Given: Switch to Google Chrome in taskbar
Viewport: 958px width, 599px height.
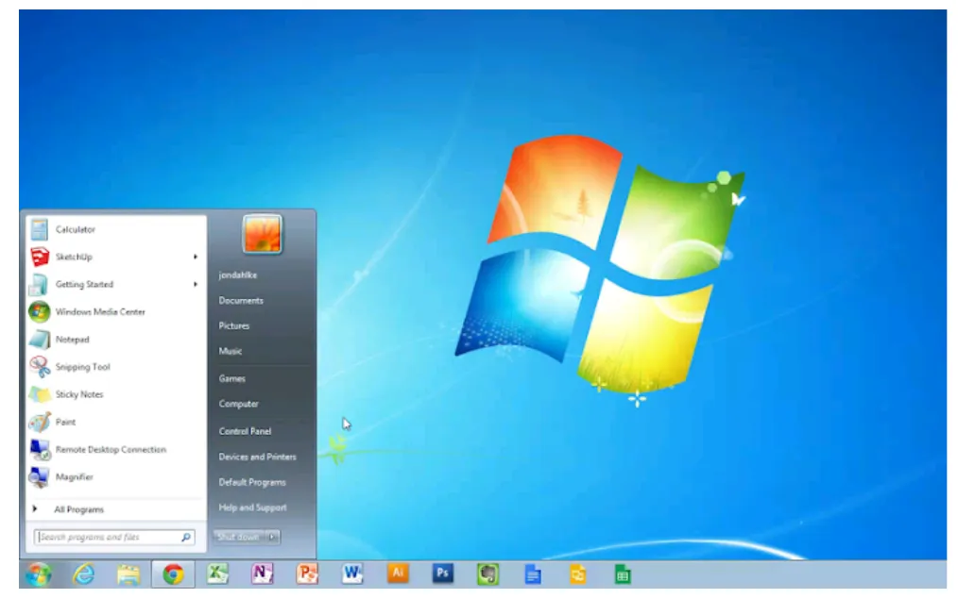Looking at the screenshot, I should click(173, 574).
